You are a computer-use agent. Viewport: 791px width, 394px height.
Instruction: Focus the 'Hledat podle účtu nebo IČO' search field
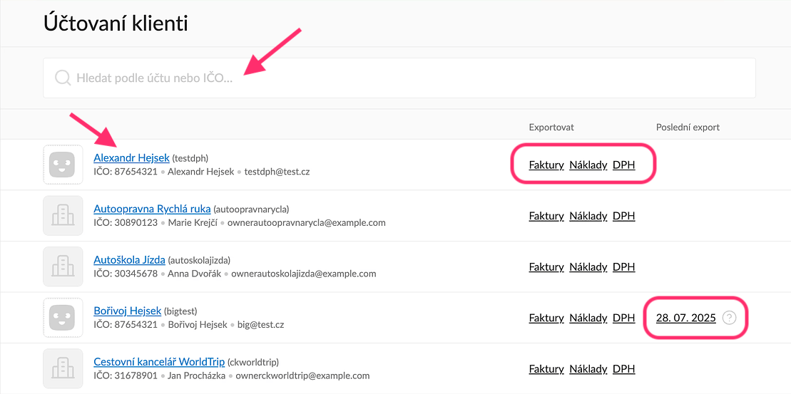coord(399,78)
